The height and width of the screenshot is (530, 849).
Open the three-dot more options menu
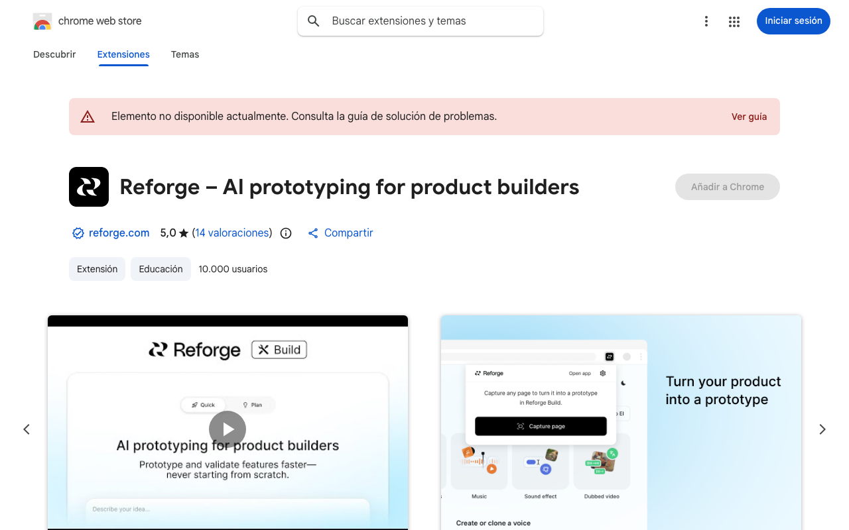pyautogui.click(x=706, y=21)
